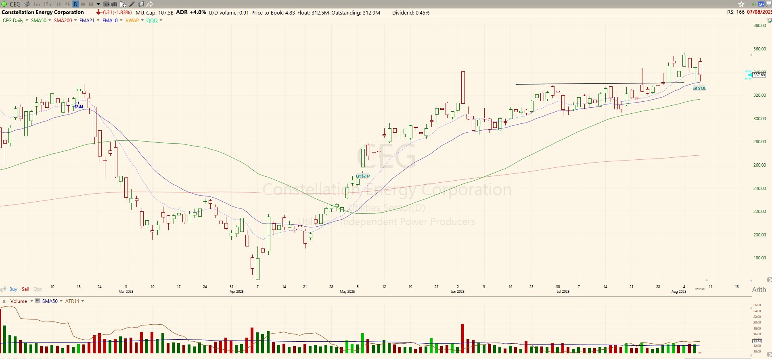772x359 pixels.
Task: Click the Opt options button
Action: pos(38,289)
